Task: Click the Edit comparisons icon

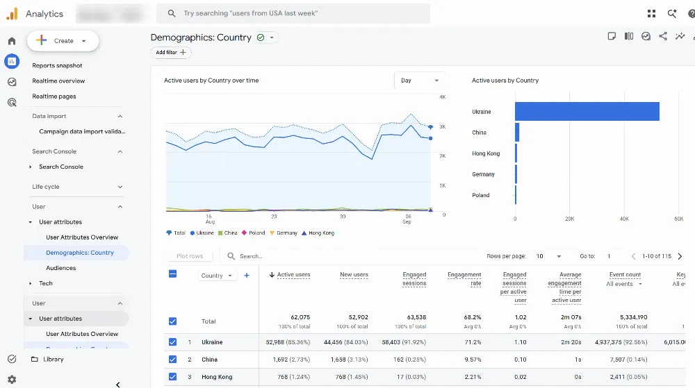Action: (x=629, y=36)
